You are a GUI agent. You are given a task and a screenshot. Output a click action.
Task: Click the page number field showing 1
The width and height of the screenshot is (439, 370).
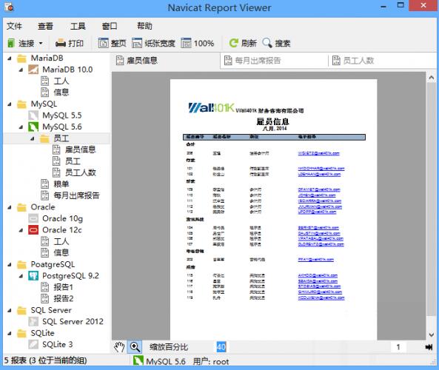(x=398, y=347)
